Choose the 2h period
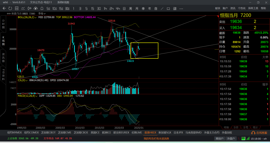Screen dimensions: 270x143 pos(111,8)
